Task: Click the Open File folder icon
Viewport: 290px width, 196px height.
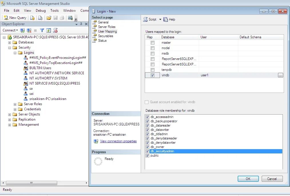Action: point(49,18)
